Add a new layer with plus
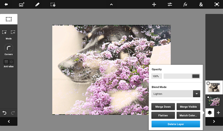 tap(218, 113)
